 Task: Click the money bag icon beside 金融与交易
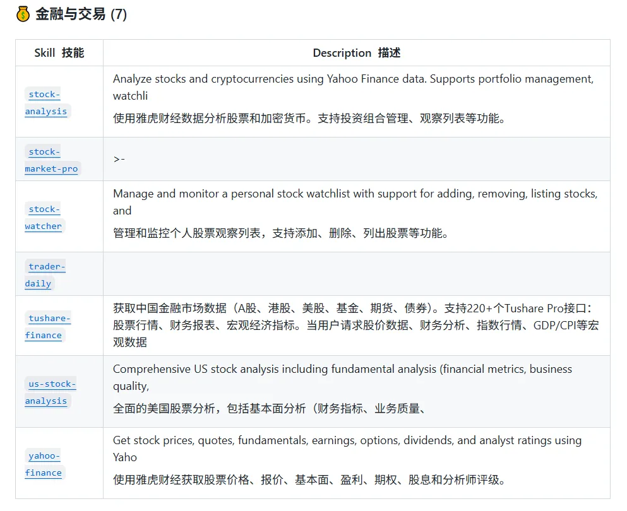[23, 15]
